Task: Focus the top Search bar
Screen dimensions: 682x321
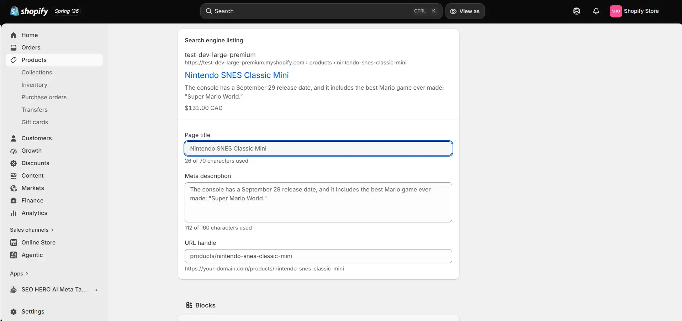Action: click(321, 11)
